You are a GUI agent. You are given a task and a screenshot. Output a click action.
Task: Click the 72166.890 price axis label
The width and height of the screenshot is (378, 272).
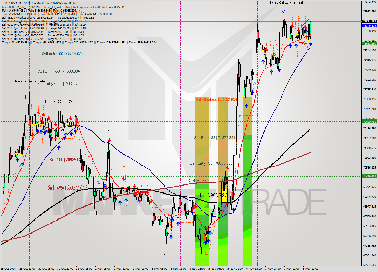(369, 129)
